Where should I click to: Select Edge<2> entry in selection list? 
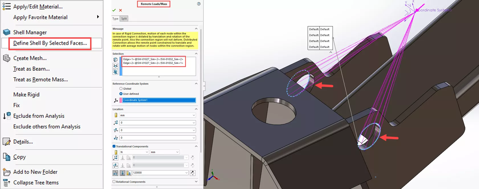pyautogui.click(x=153, y=63)
